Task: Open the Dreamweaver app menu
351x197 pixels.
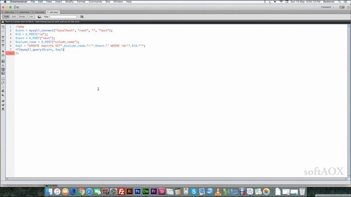Action: [18, 2]
